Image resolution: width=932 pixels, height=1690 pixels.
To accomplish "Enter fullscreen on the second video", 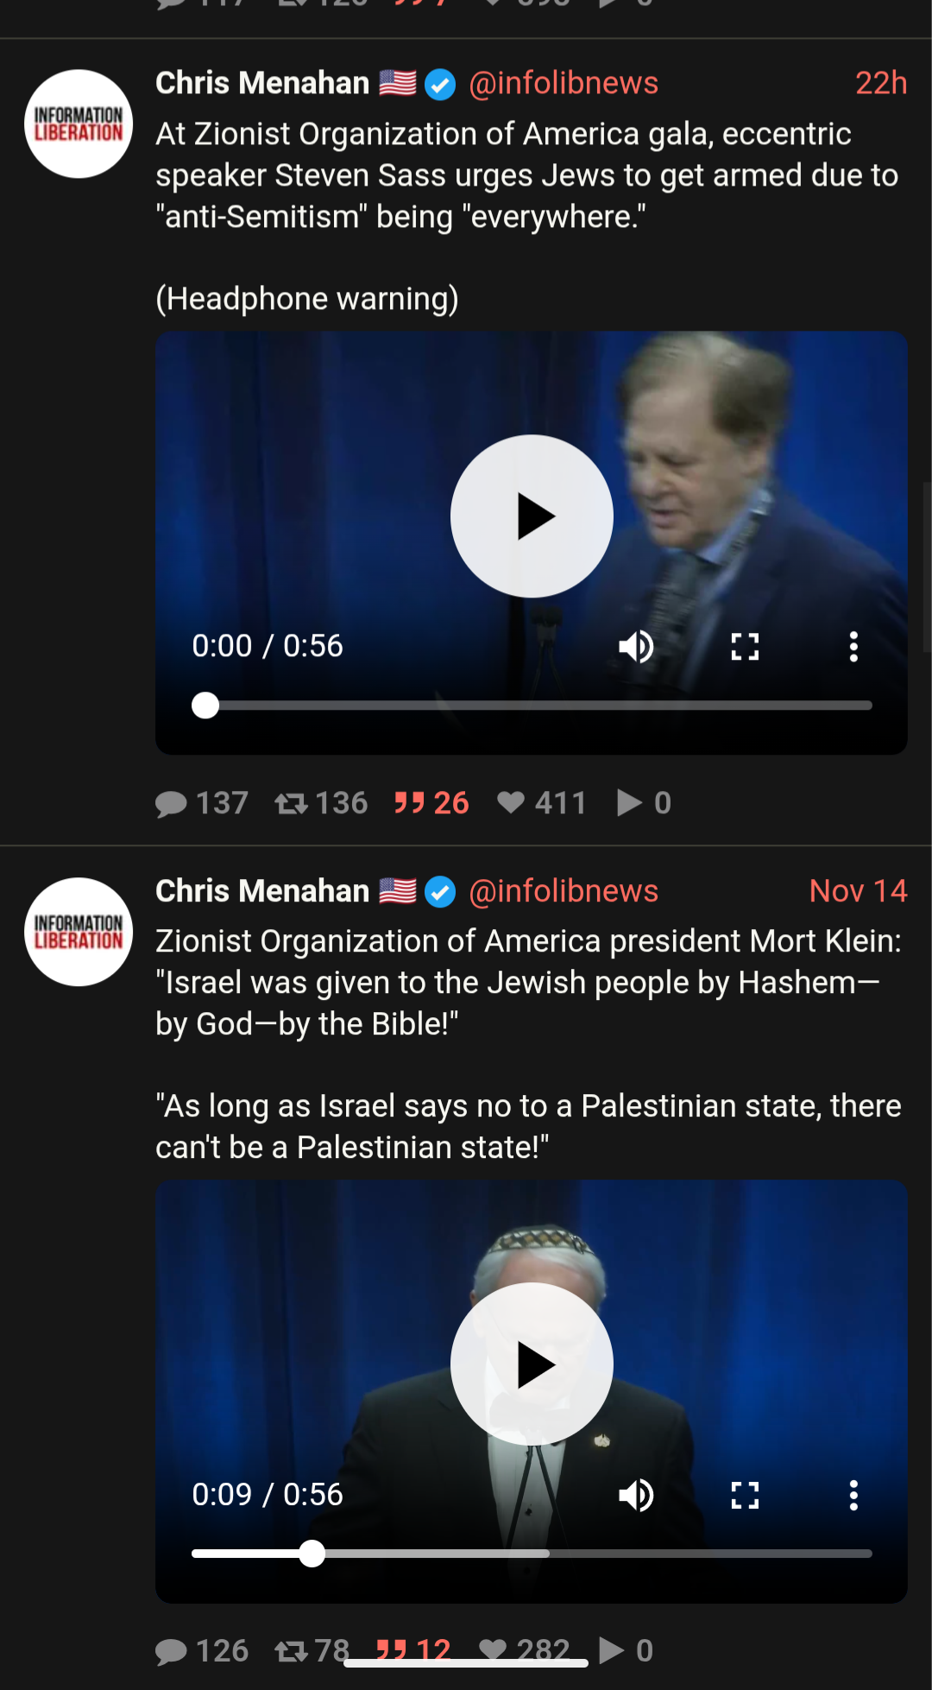I will pyautogui.click(x=745, y=1495).
